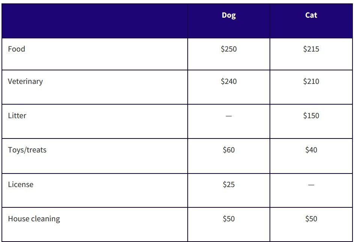Select the $210 cat veterinary cell
The width and height of the screenshot is (354, 242).
pos(311,81)
